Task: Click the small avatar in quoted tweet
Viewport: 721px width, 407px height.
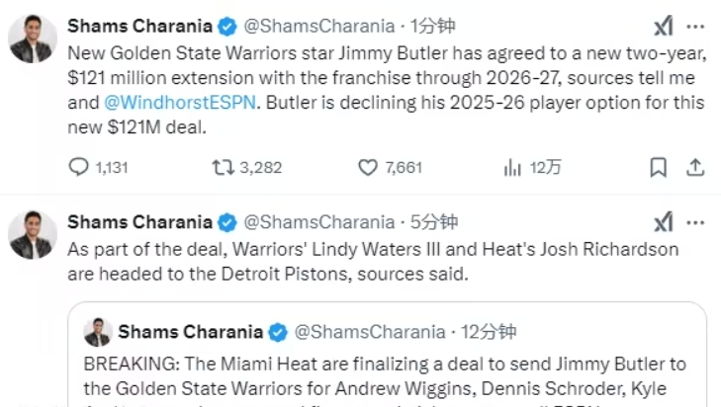Action: click(x=97, y=332)
